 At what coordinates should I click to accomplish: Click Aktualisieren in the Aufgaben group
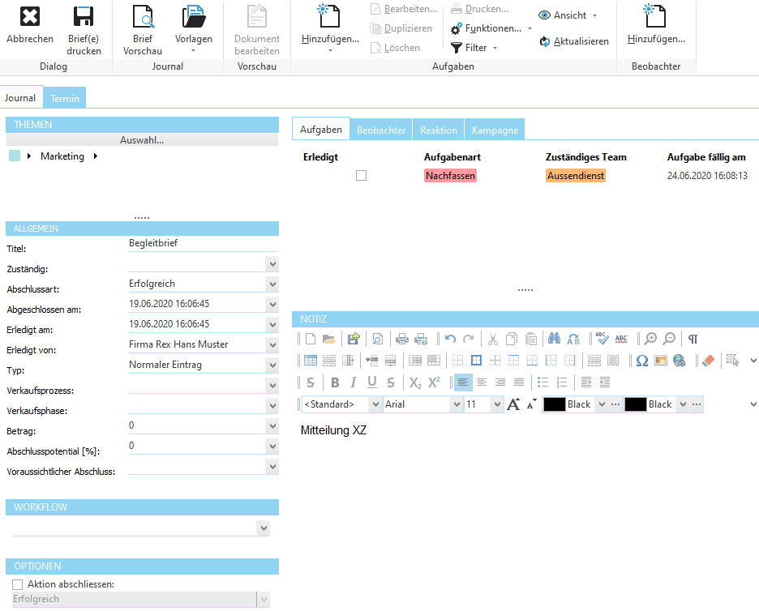(573, 41)
